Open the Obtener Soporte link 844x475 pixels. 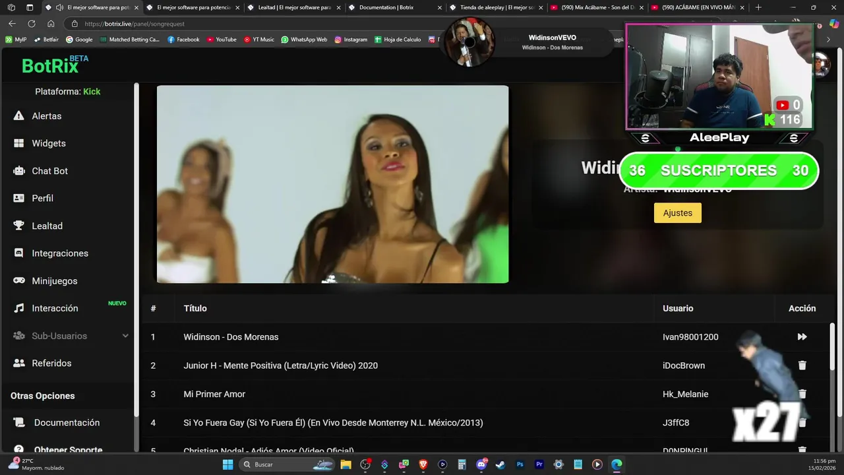[x=68, y=450]
